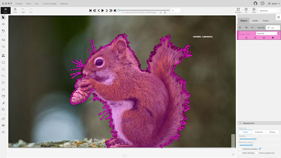Image resolution: width=281 pixels, height=158 pixels.
Task: Open the Analytics menu
Action: coord(64,4)
